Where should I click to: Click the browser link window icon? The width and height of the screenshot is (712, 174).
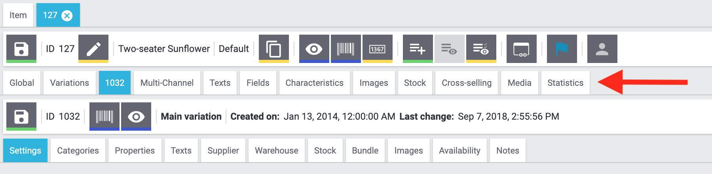point(521,49)
